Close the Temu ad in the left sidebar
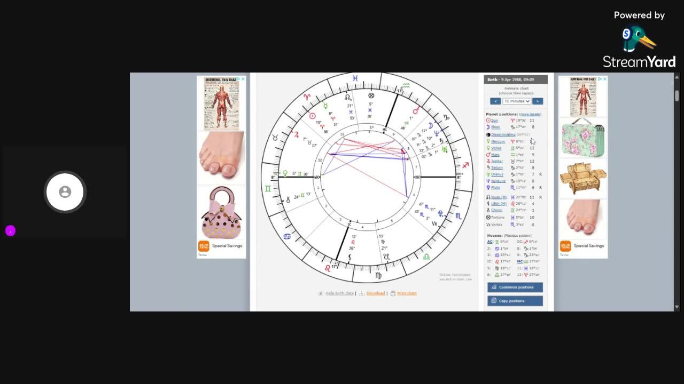The width and height of the screenshot is (684, 384). (243, 78)
